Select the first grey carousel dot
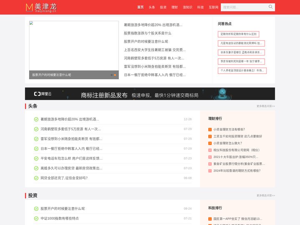This screenshot has width=300, height=225. (112, 75)
